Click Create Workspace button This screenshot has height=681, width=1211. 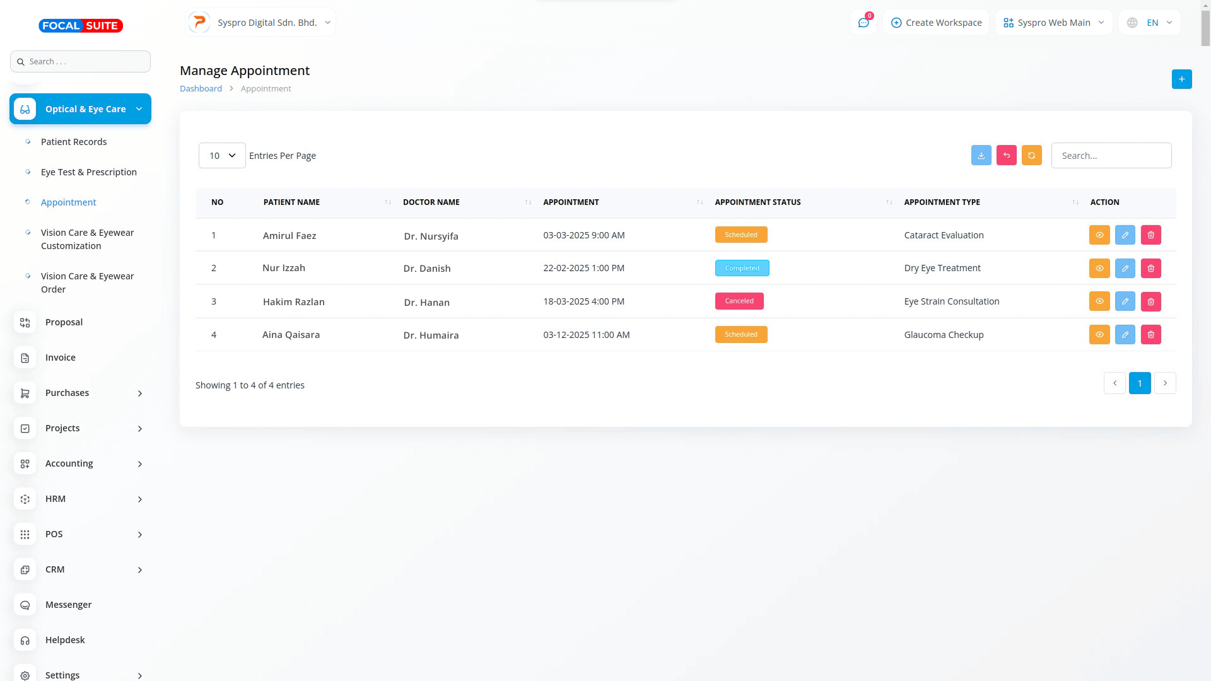click(x=936, y=23)
